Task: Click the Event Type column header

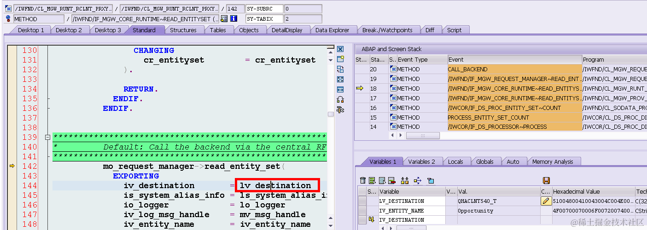Action: click(x=422, y=59)
